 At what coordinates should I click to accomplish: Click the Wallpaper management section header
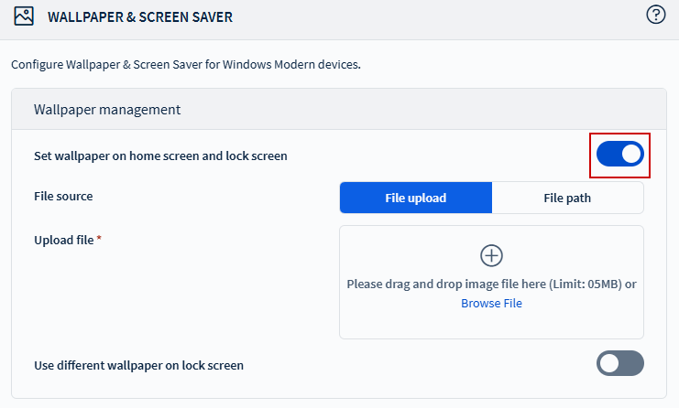107,110
